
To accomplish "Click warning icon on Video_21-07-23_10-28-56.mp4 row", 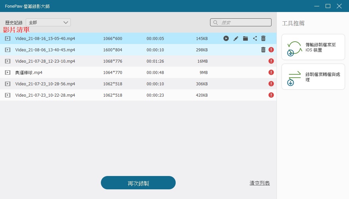I will click(271, 84).
